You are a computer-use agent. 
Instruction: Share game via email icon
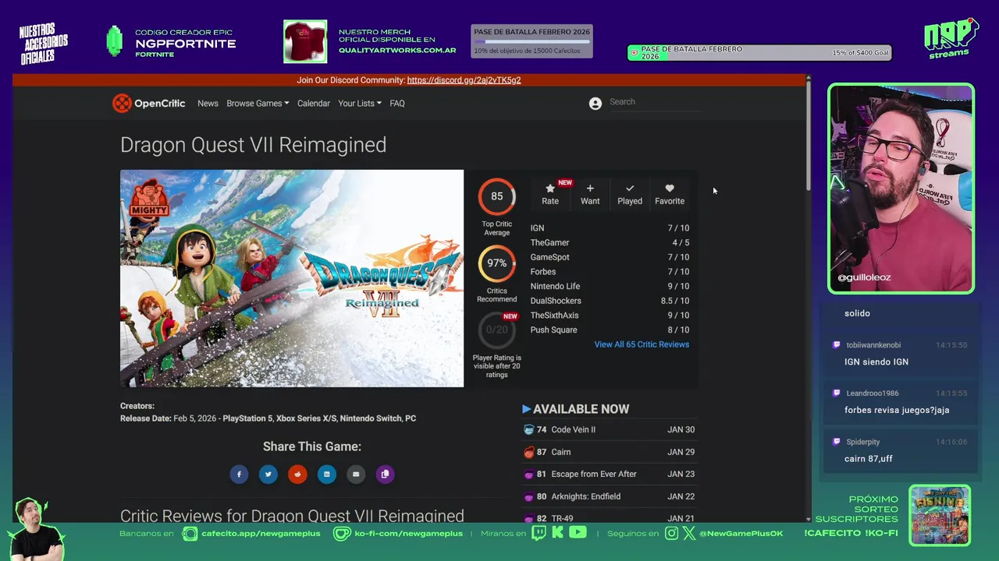click(356, 474)
